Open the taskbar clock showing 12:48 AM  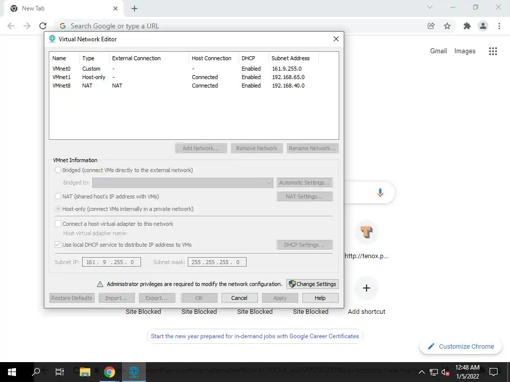tap(467, 372)
